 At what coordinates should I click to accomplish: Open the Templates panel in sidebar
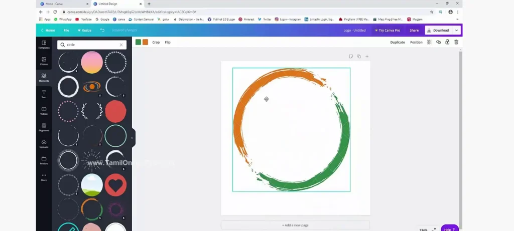[x=44, y=45]
